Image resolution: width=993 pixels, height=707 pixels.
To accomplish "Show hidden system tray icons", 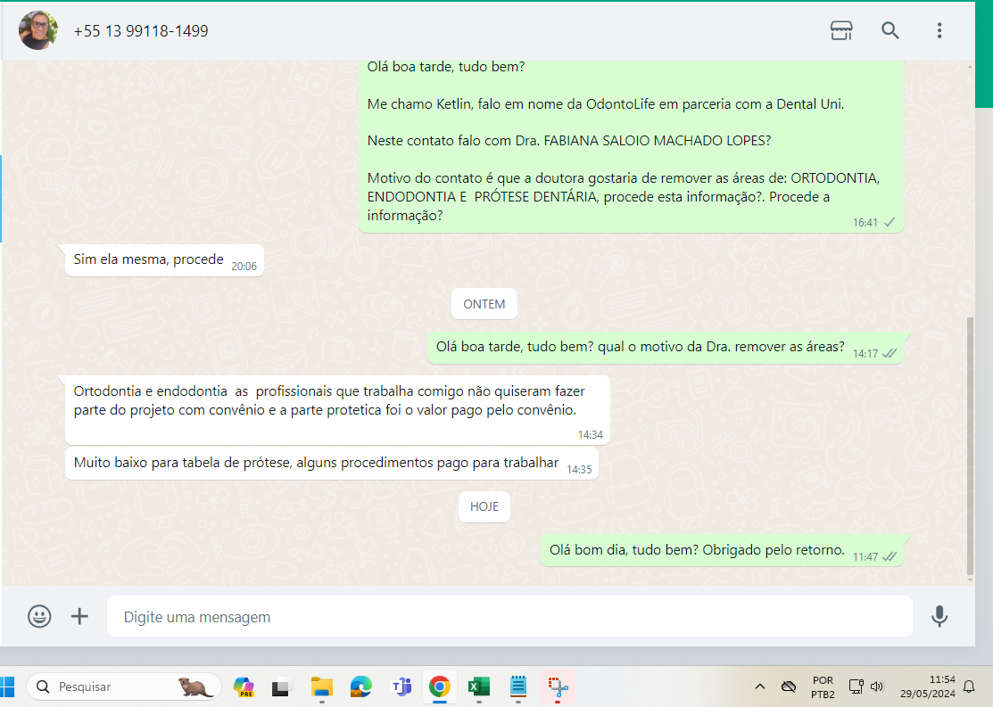I will pyautogui.click(x=760, y=686).
